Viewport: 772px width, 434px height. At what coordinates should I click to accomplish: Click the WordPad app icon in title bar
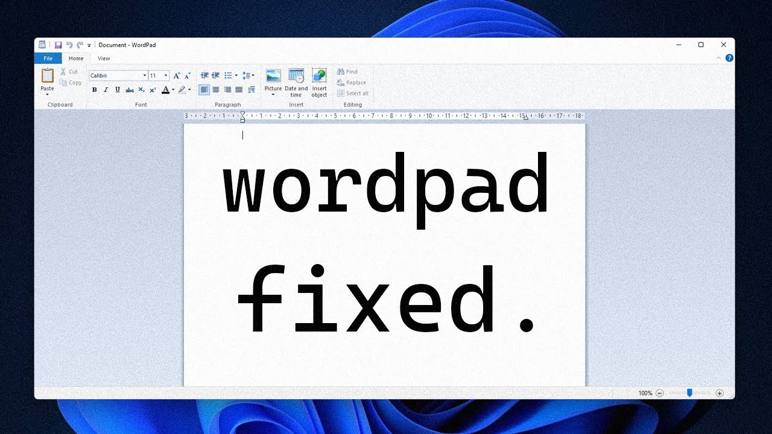[x=42, y=45]
